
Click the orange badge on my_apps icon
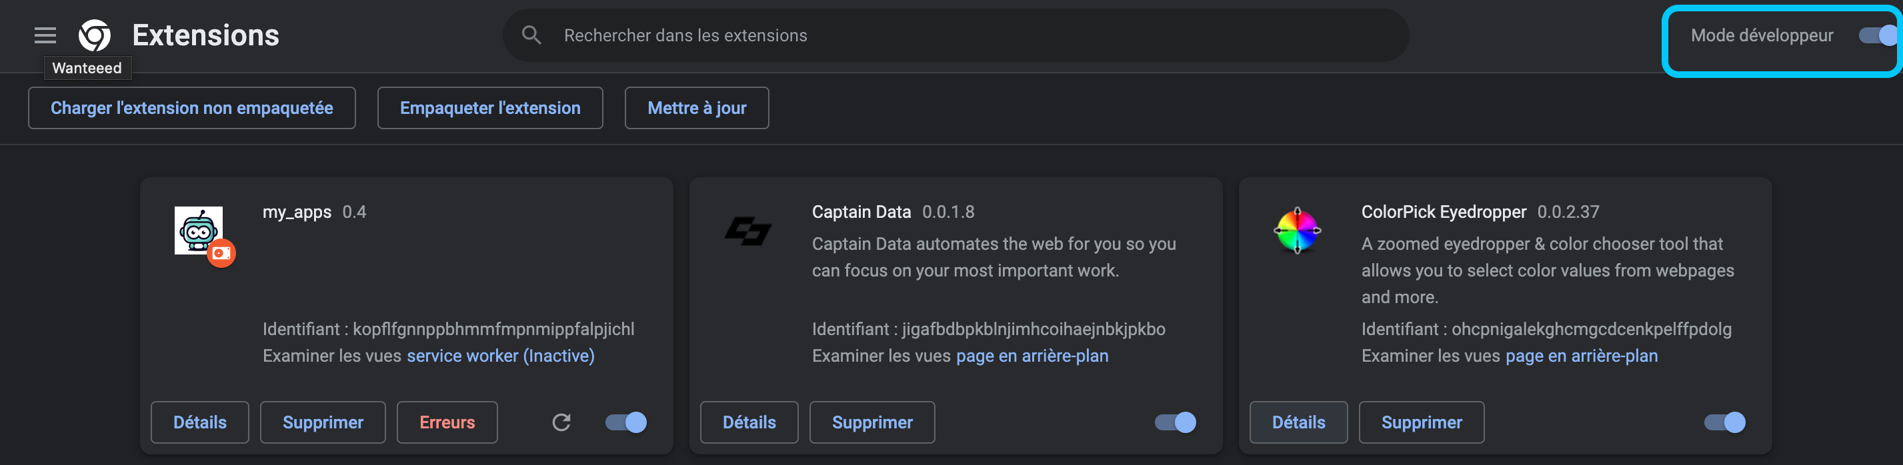[x=221, y=253]
